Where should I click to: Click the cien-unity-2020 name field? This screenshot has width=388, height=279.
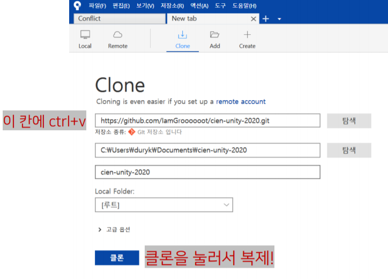(x=207, y=172)
